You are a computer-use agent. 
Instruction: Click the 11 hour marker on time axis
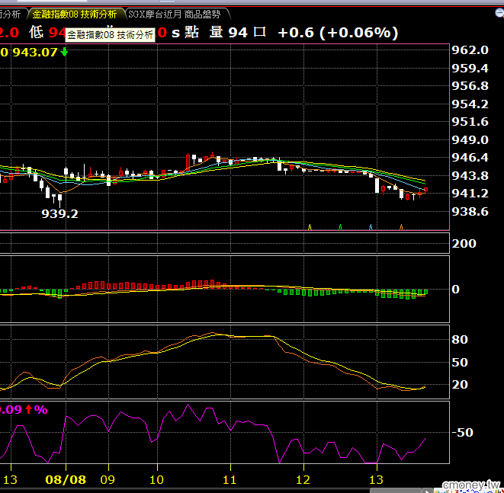pos(230,479)
